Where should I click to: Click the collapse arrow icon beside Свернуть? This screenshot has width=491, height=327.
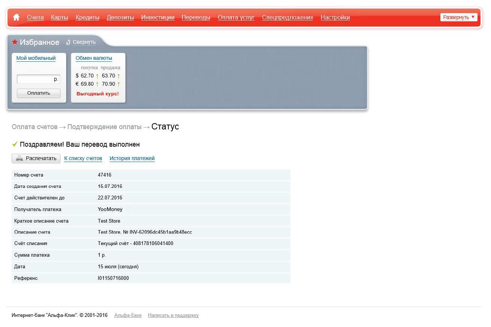click(68, 42)
